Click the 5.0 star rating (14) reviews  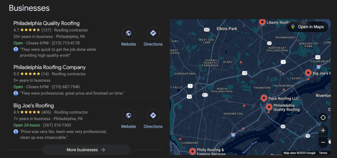pyautogui.click(x=31, y=74)
